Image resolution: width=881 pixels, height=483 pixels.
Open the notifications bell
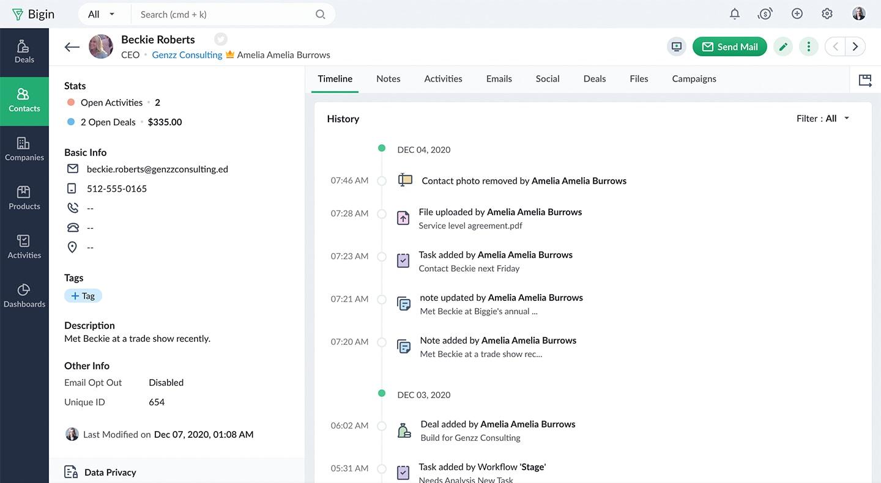coord(735,14)
